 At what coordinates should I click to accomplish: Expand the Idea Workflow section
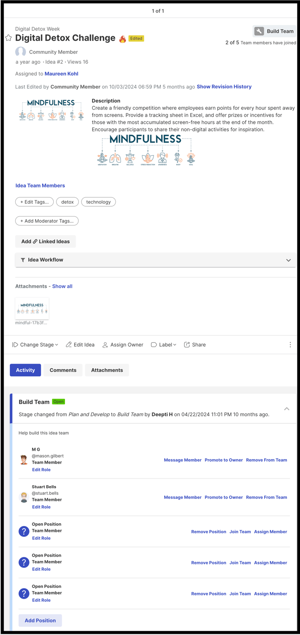click(288, 260)
